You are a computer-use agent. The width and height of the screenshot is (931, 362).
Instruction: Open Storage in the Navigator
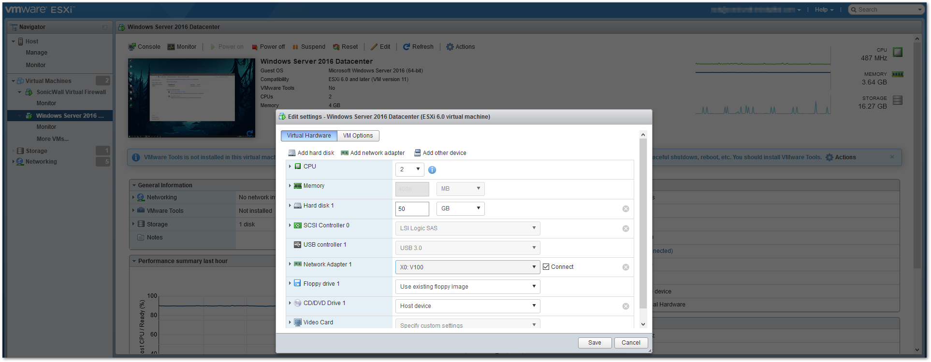(36, 151)
